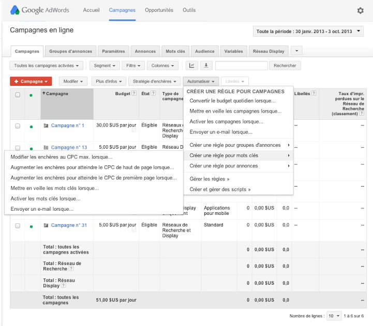Change Nombre de lignes dropdown value
Screen dimensions: 373x326
(334, 316)
